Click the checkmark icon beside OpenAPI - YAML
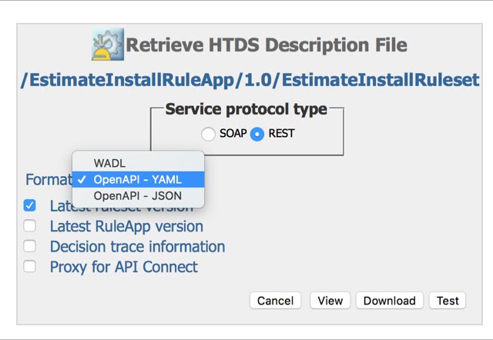Screen dimensions: 493x340 pos(82,180)
